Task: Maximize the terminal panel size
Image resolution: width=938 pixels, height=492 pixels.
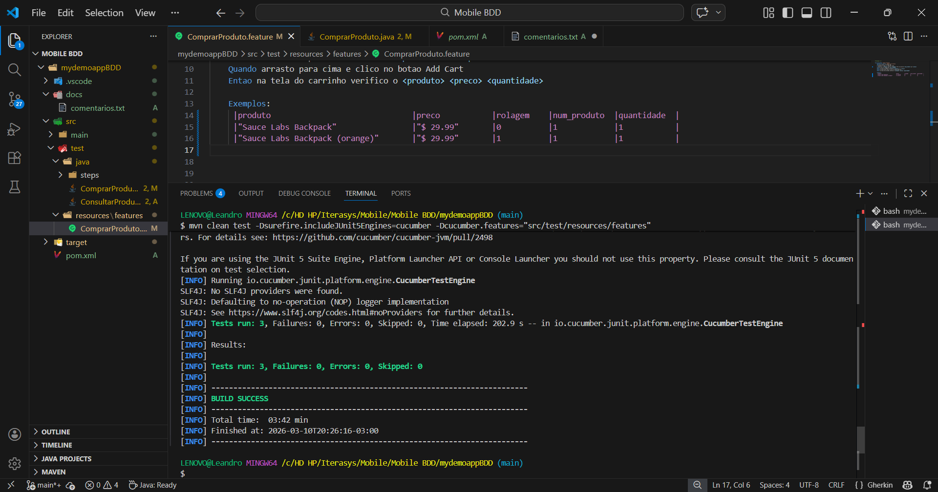Action: [908, 194]
